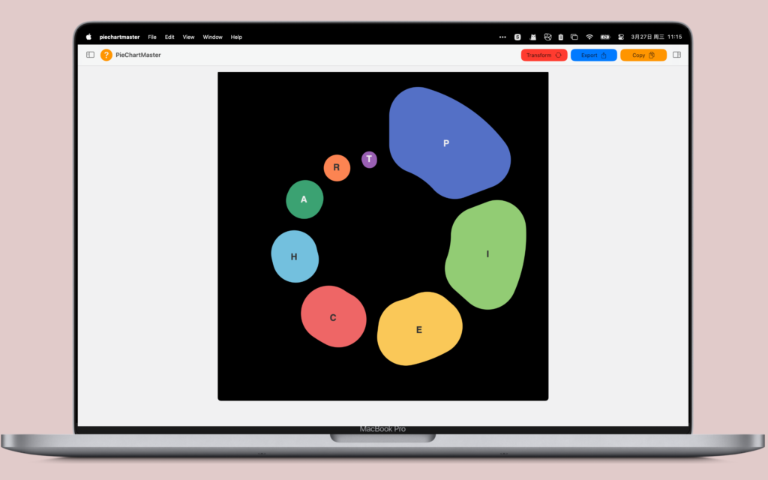This screenshot has width=768, height=480.
Task: Toggle the sidebar panel icon in the toolbar
Action: coord(90,55)
